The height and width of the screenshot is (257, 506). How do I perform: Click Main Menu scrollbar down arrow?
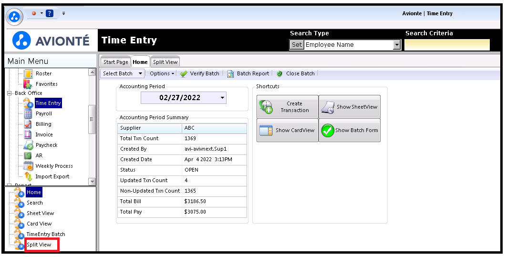pos(92,182)
